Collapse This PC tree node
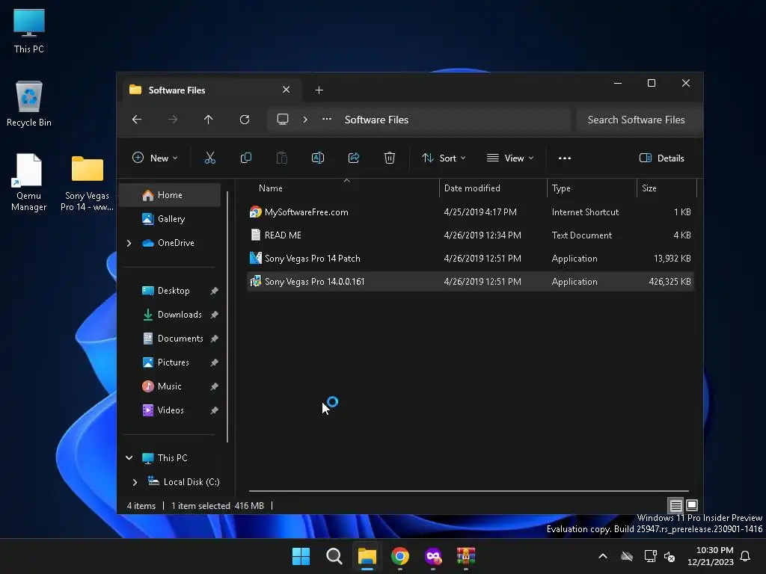 pyautogui.click(x=129, y=458)
